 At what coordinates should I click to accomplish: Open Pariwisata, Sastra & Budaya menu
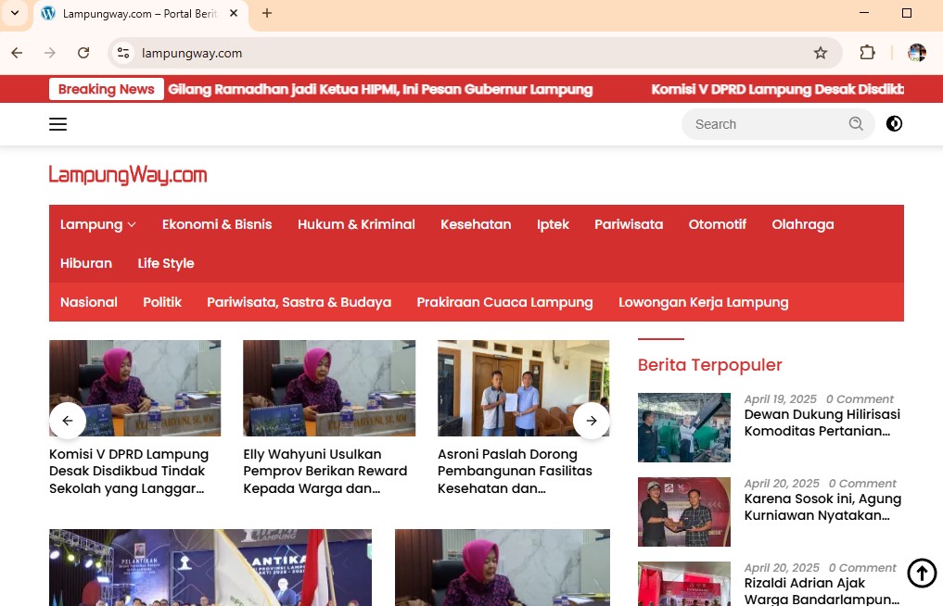tap(299, 302)
